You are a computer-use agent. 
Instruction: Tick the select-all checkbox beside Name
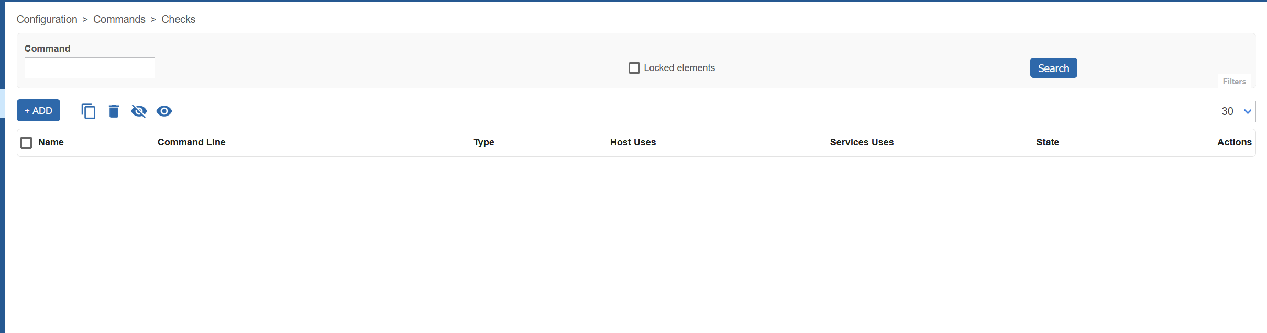(x=26, y=143)
